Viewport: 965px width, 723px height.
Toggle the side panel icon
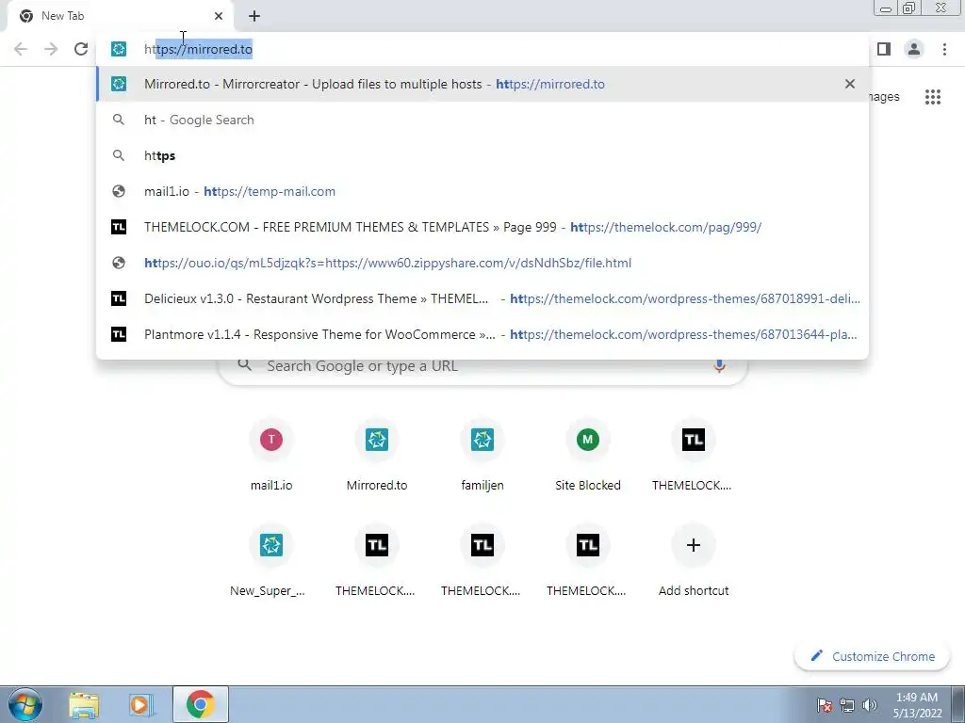point(884,49)
